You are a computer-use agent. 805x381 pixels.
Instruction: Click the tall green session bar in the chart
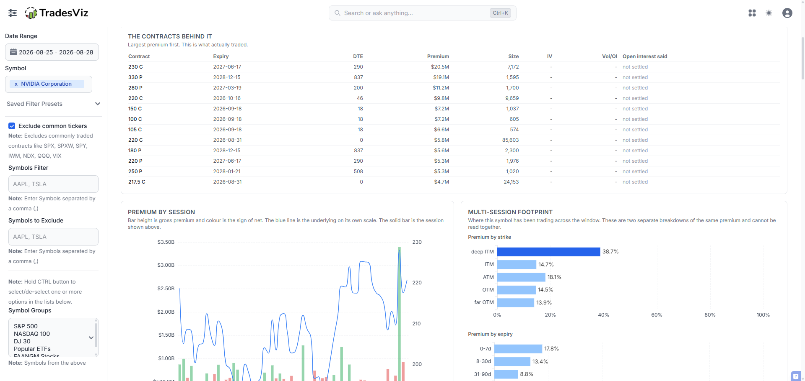point(399,314)
